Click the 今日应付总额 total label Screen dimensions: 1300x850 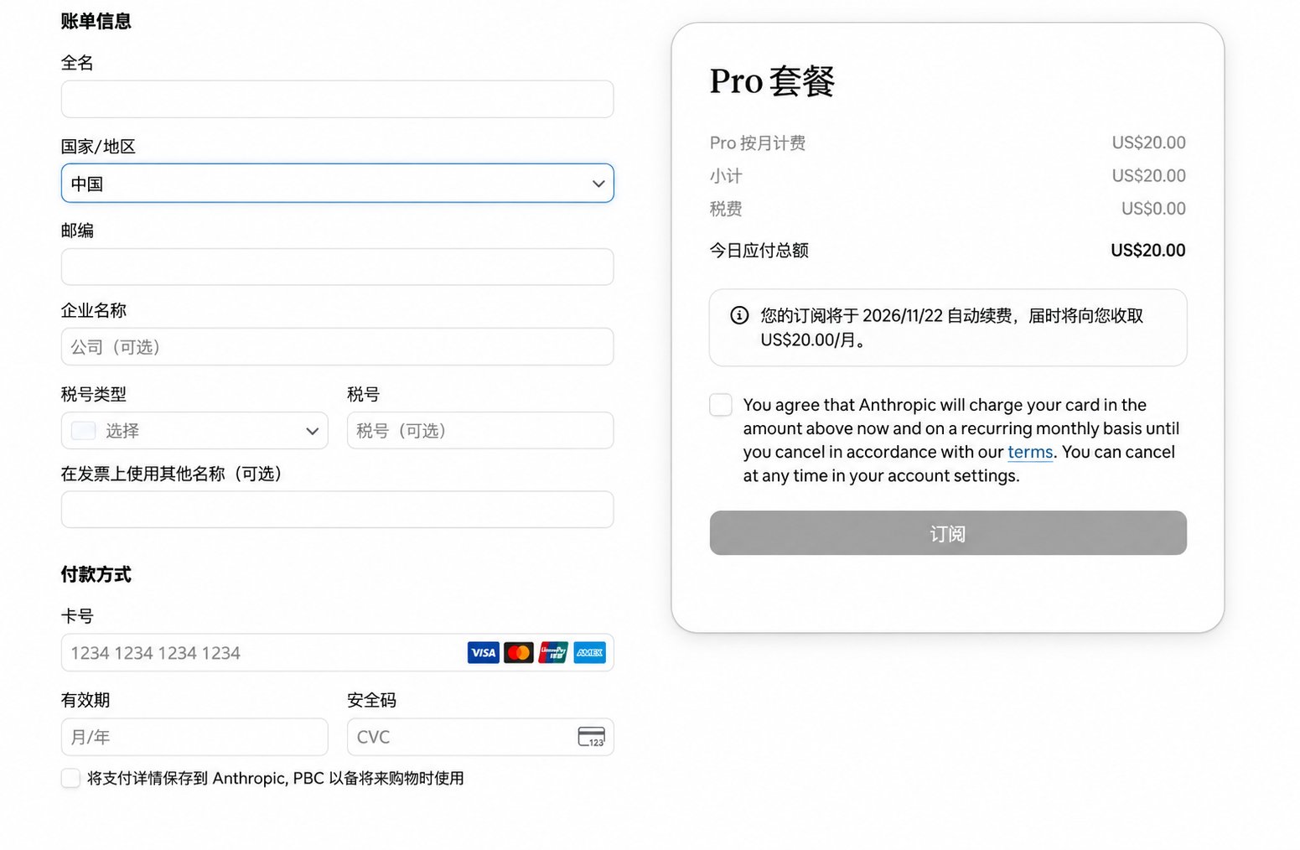point(759,250)
